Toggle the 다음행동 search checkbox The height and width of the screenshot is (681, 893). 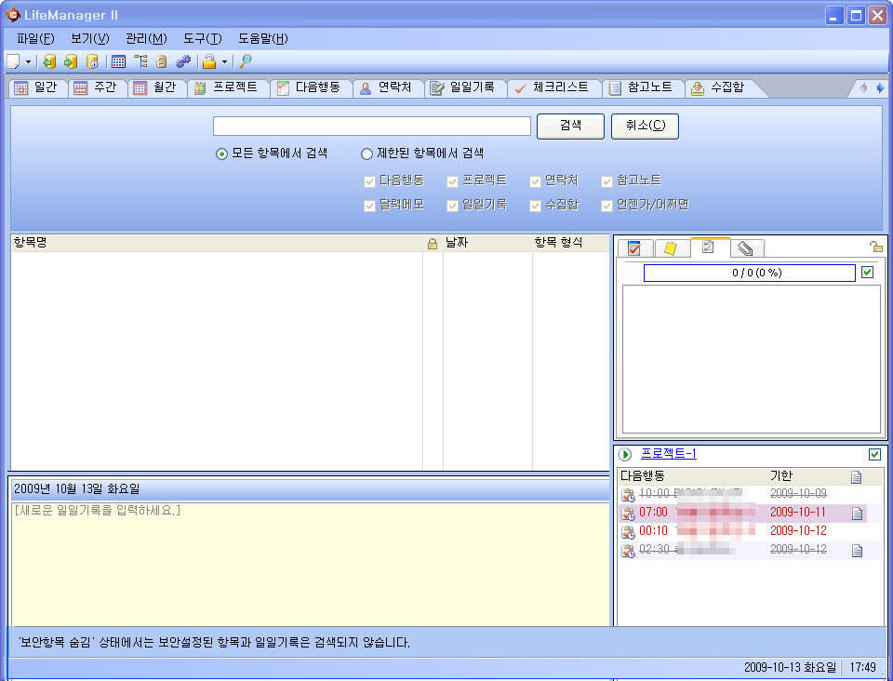coord(369,181)
